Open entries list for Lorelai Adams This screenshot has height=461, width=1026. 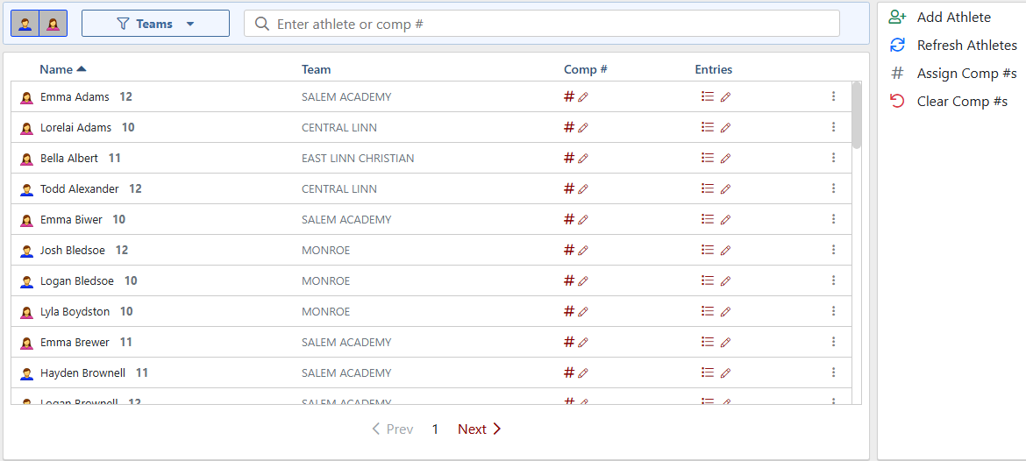pyautogui.click(x=707, y=127)
